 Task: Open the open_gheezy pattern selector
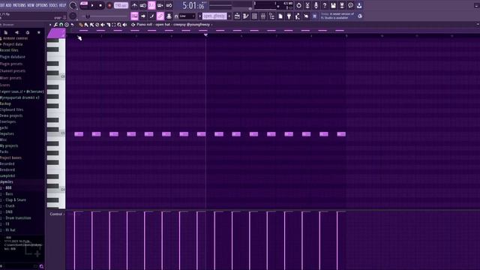pyautogui.click(x=214, y=16)
